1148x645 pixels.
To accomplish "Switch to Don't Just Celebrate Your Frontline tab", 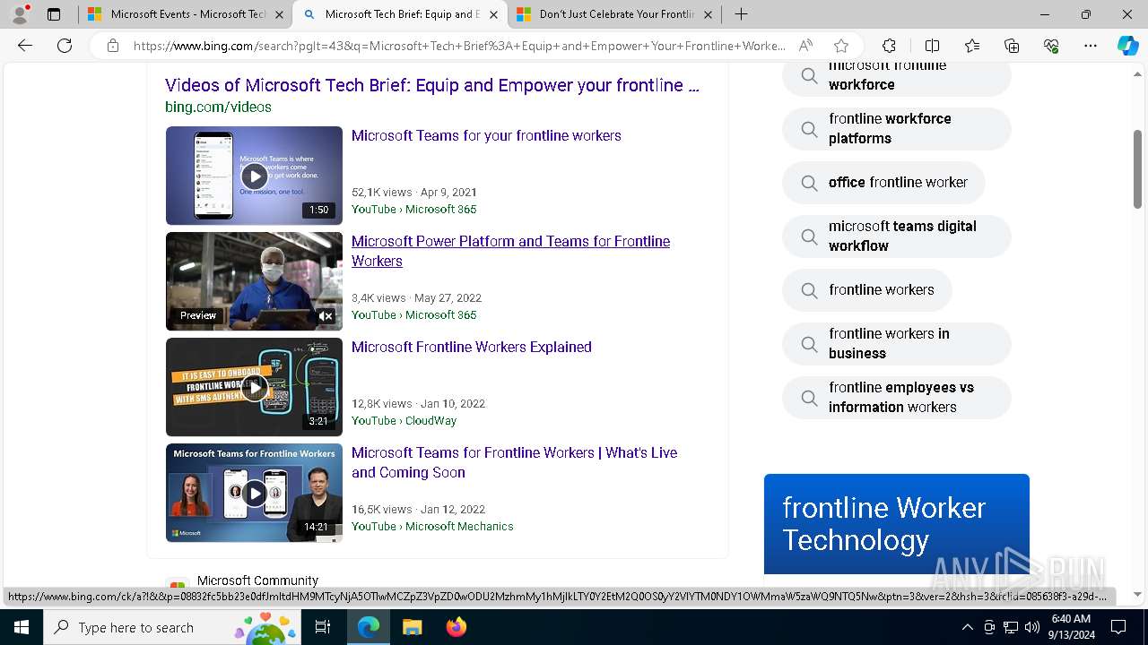I will tap(614, 14).
